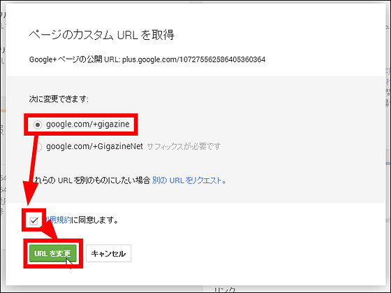Click the dialog title ページのカスタム URL を取得

pos(101,35)
